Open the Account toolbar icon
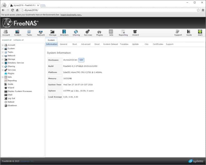Screen dimensions: 206x165 tap(6, 33)
